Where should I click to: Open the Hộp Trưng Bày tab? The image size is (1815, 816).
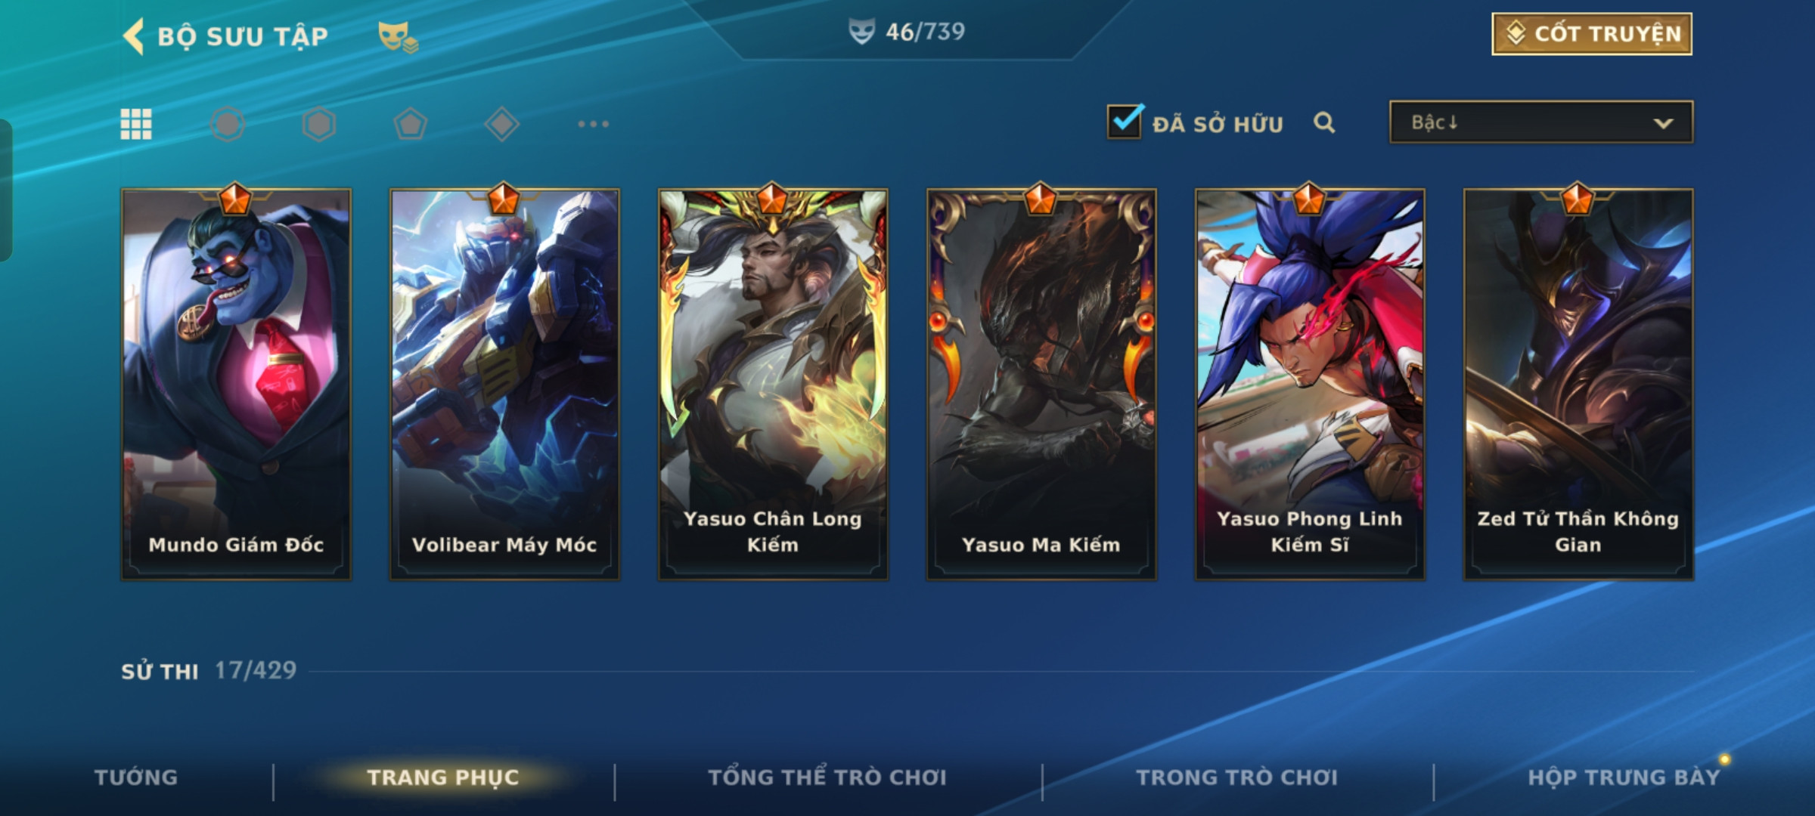[1624, 777]
